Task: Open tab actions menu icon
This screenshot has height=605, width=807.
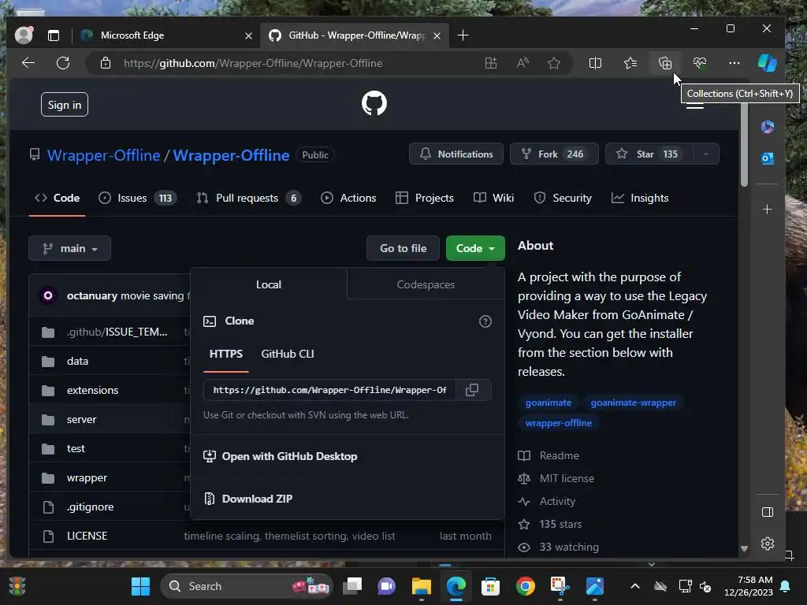Action: [54, 35]
